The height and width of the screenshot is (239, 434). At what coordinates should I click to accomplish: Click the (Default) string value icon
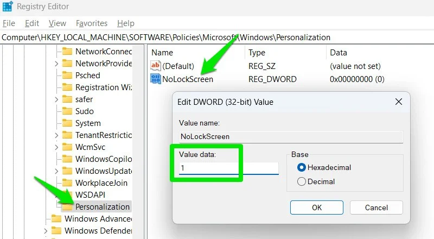point(156,66)
